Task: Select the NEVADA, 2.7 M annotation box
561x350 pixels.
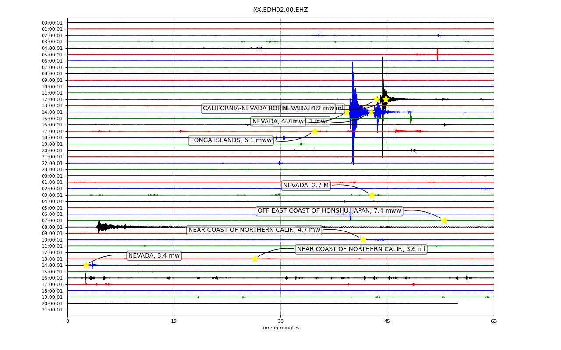Action: [306, 185]
